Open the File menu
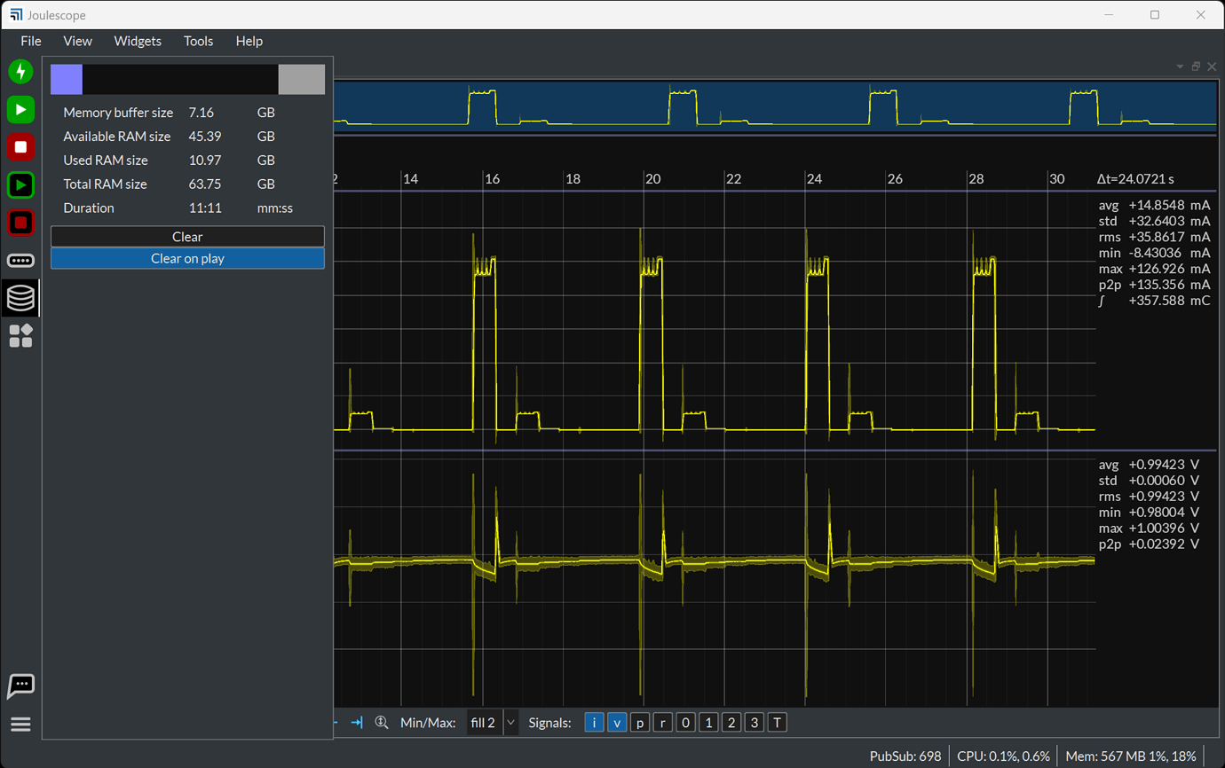Viewport: 1225px width, 768px height. [31, 41]
